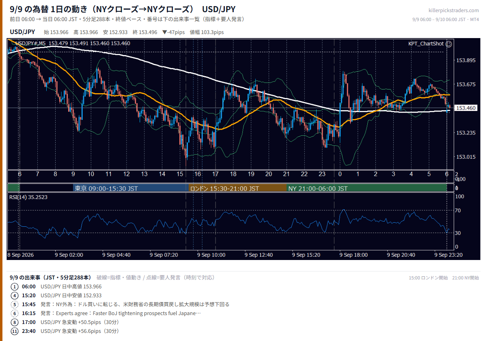Click the 9 Sep 12:40 time label

click(259, 255)
